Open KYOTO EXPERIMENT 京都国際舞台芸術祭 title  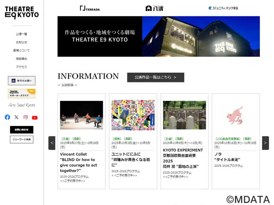pos(183,158)
